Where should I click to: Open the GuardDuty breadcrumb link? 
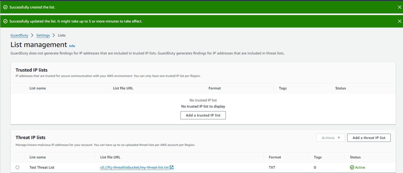click(19, 36)
